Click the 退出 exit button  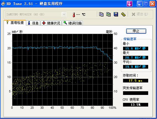point(140,14)
